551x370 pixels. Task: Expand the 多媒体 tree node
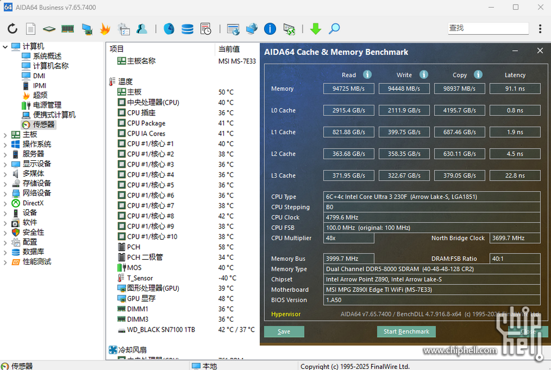pyautogui.click(x=5, y=174)
